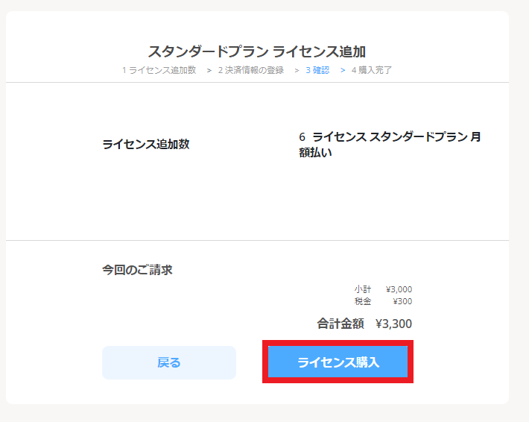Click the スタンダードプラン ライセンス追加 heading
Screen dimensions: 529x422
257,51
